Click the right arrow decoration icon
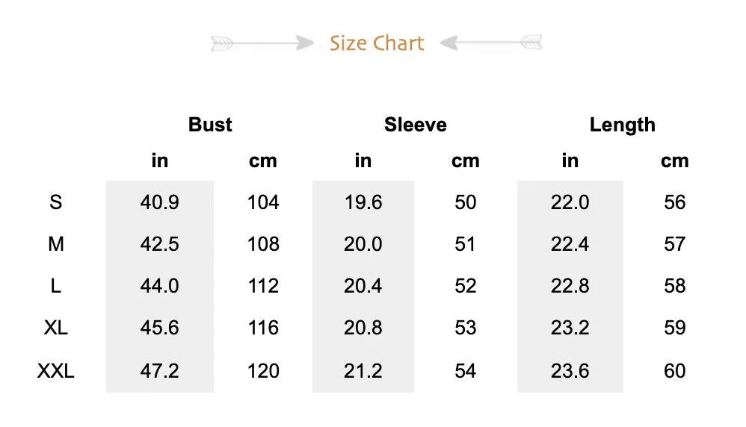 (x=491, y=43)
